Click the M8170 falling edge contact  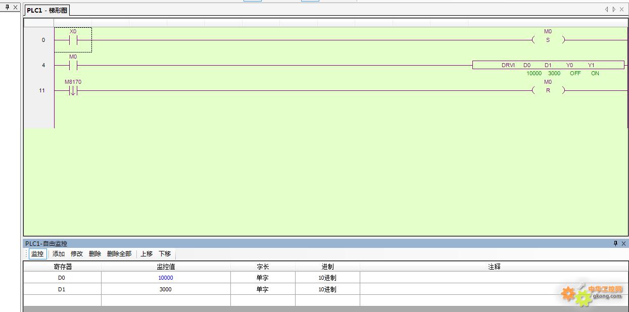point(73,90)
